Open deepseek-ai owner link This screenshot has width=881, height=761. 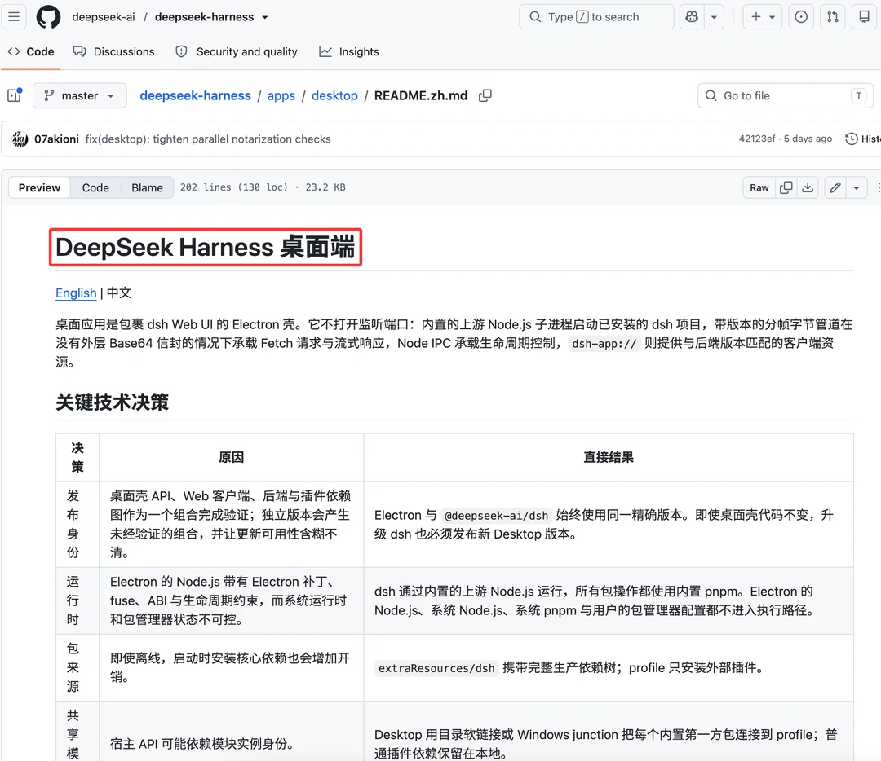point(104,17)
